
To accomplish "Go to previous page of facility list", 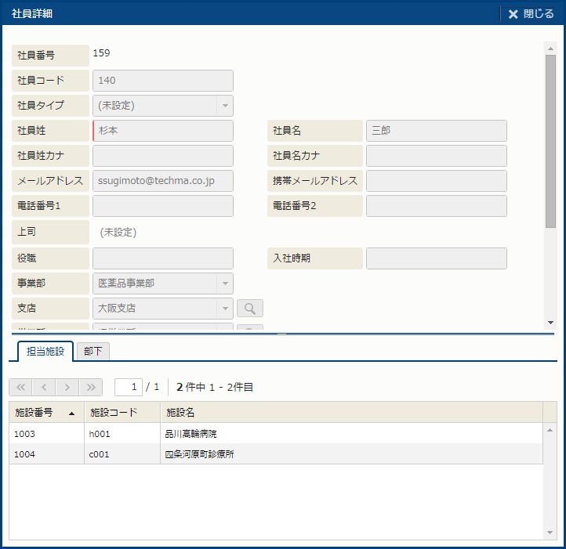I will [x=44, y=387].
